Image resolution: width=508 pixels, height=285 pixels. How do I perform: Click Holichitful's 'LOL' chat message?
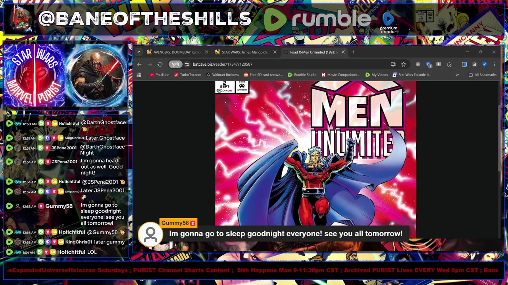(92, 252)
